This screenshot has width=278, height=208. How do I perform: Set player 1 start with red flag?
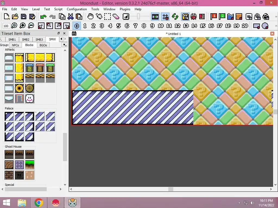point(213,17)
